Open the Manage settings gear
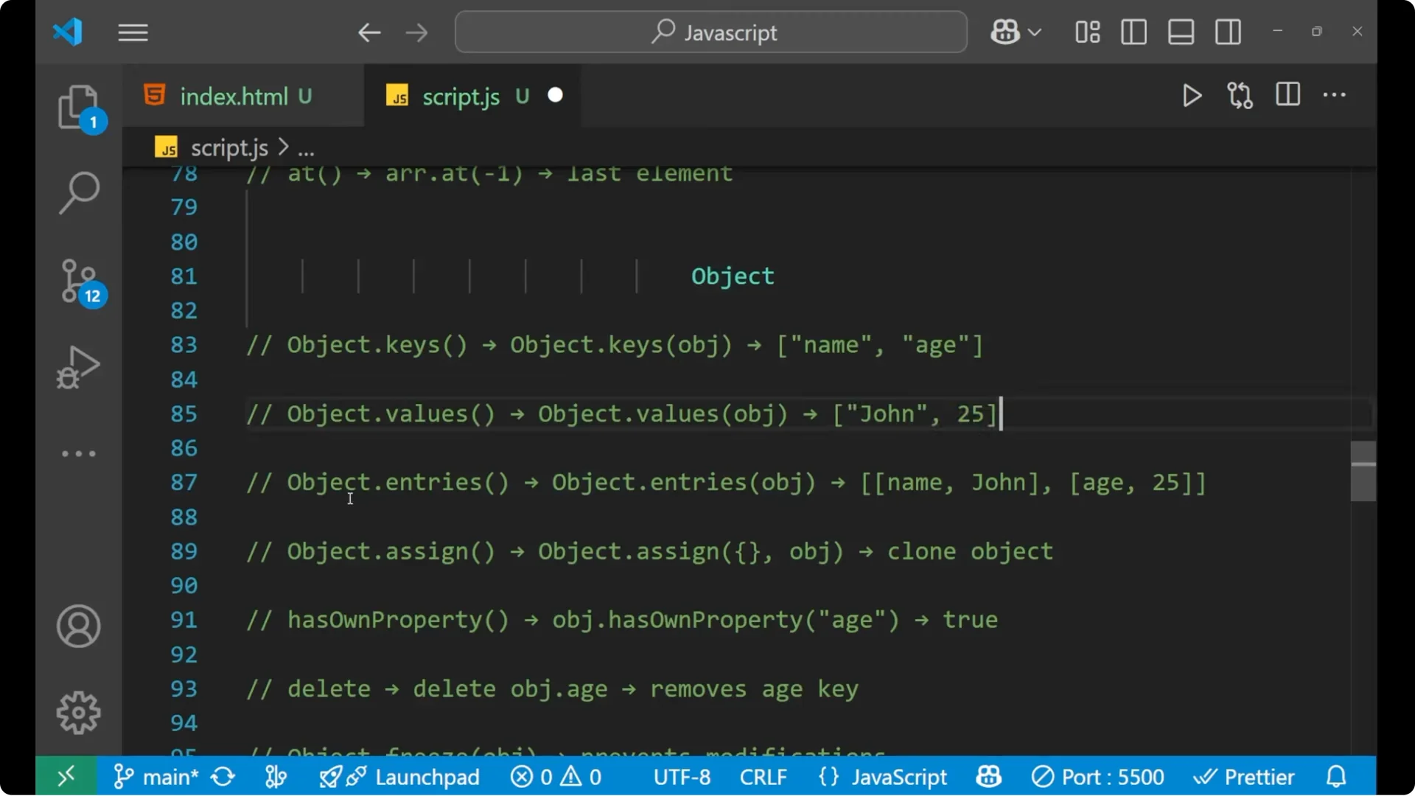 [x=78, y=713]
